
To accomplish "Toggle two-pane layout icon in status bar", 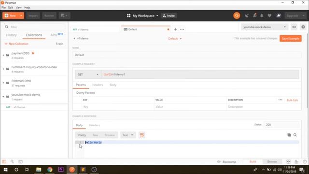I will (x=288, y=161).
